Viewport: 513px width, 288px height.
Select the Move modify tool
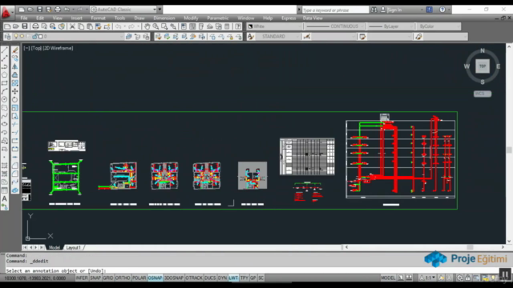click(x=15, y=91)
